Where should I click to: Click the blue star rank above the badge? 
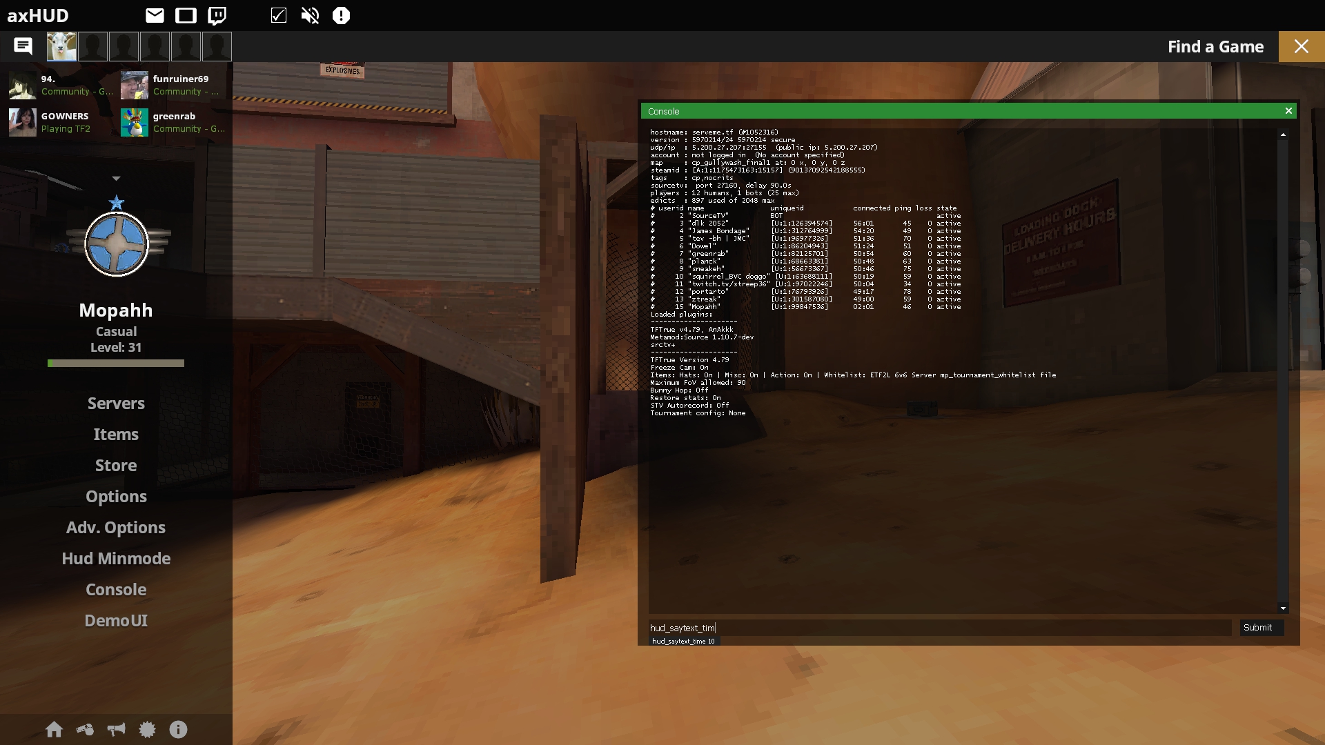(116, 203)
